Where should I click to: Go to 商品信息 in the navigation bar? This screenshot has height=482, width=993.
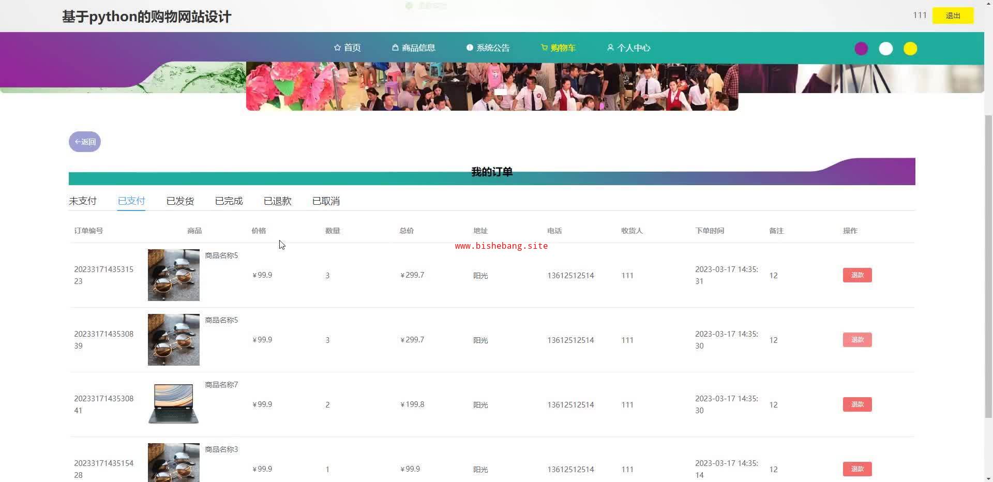pyautogui.click(x=414, y=48)
